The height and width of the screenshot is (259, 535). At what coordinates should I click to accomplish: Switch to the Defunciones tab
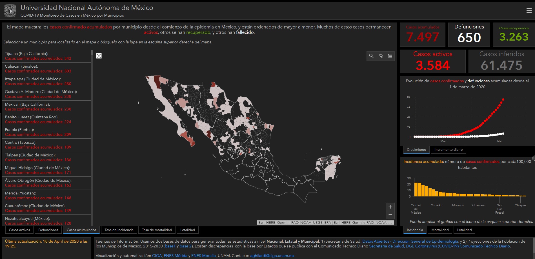coord(48,230)
